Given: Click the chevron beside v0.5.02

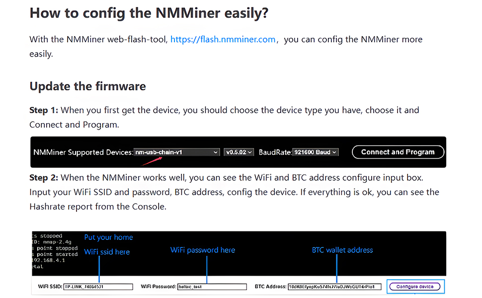Looking at the screenshot, I should (x=249, y=152).
